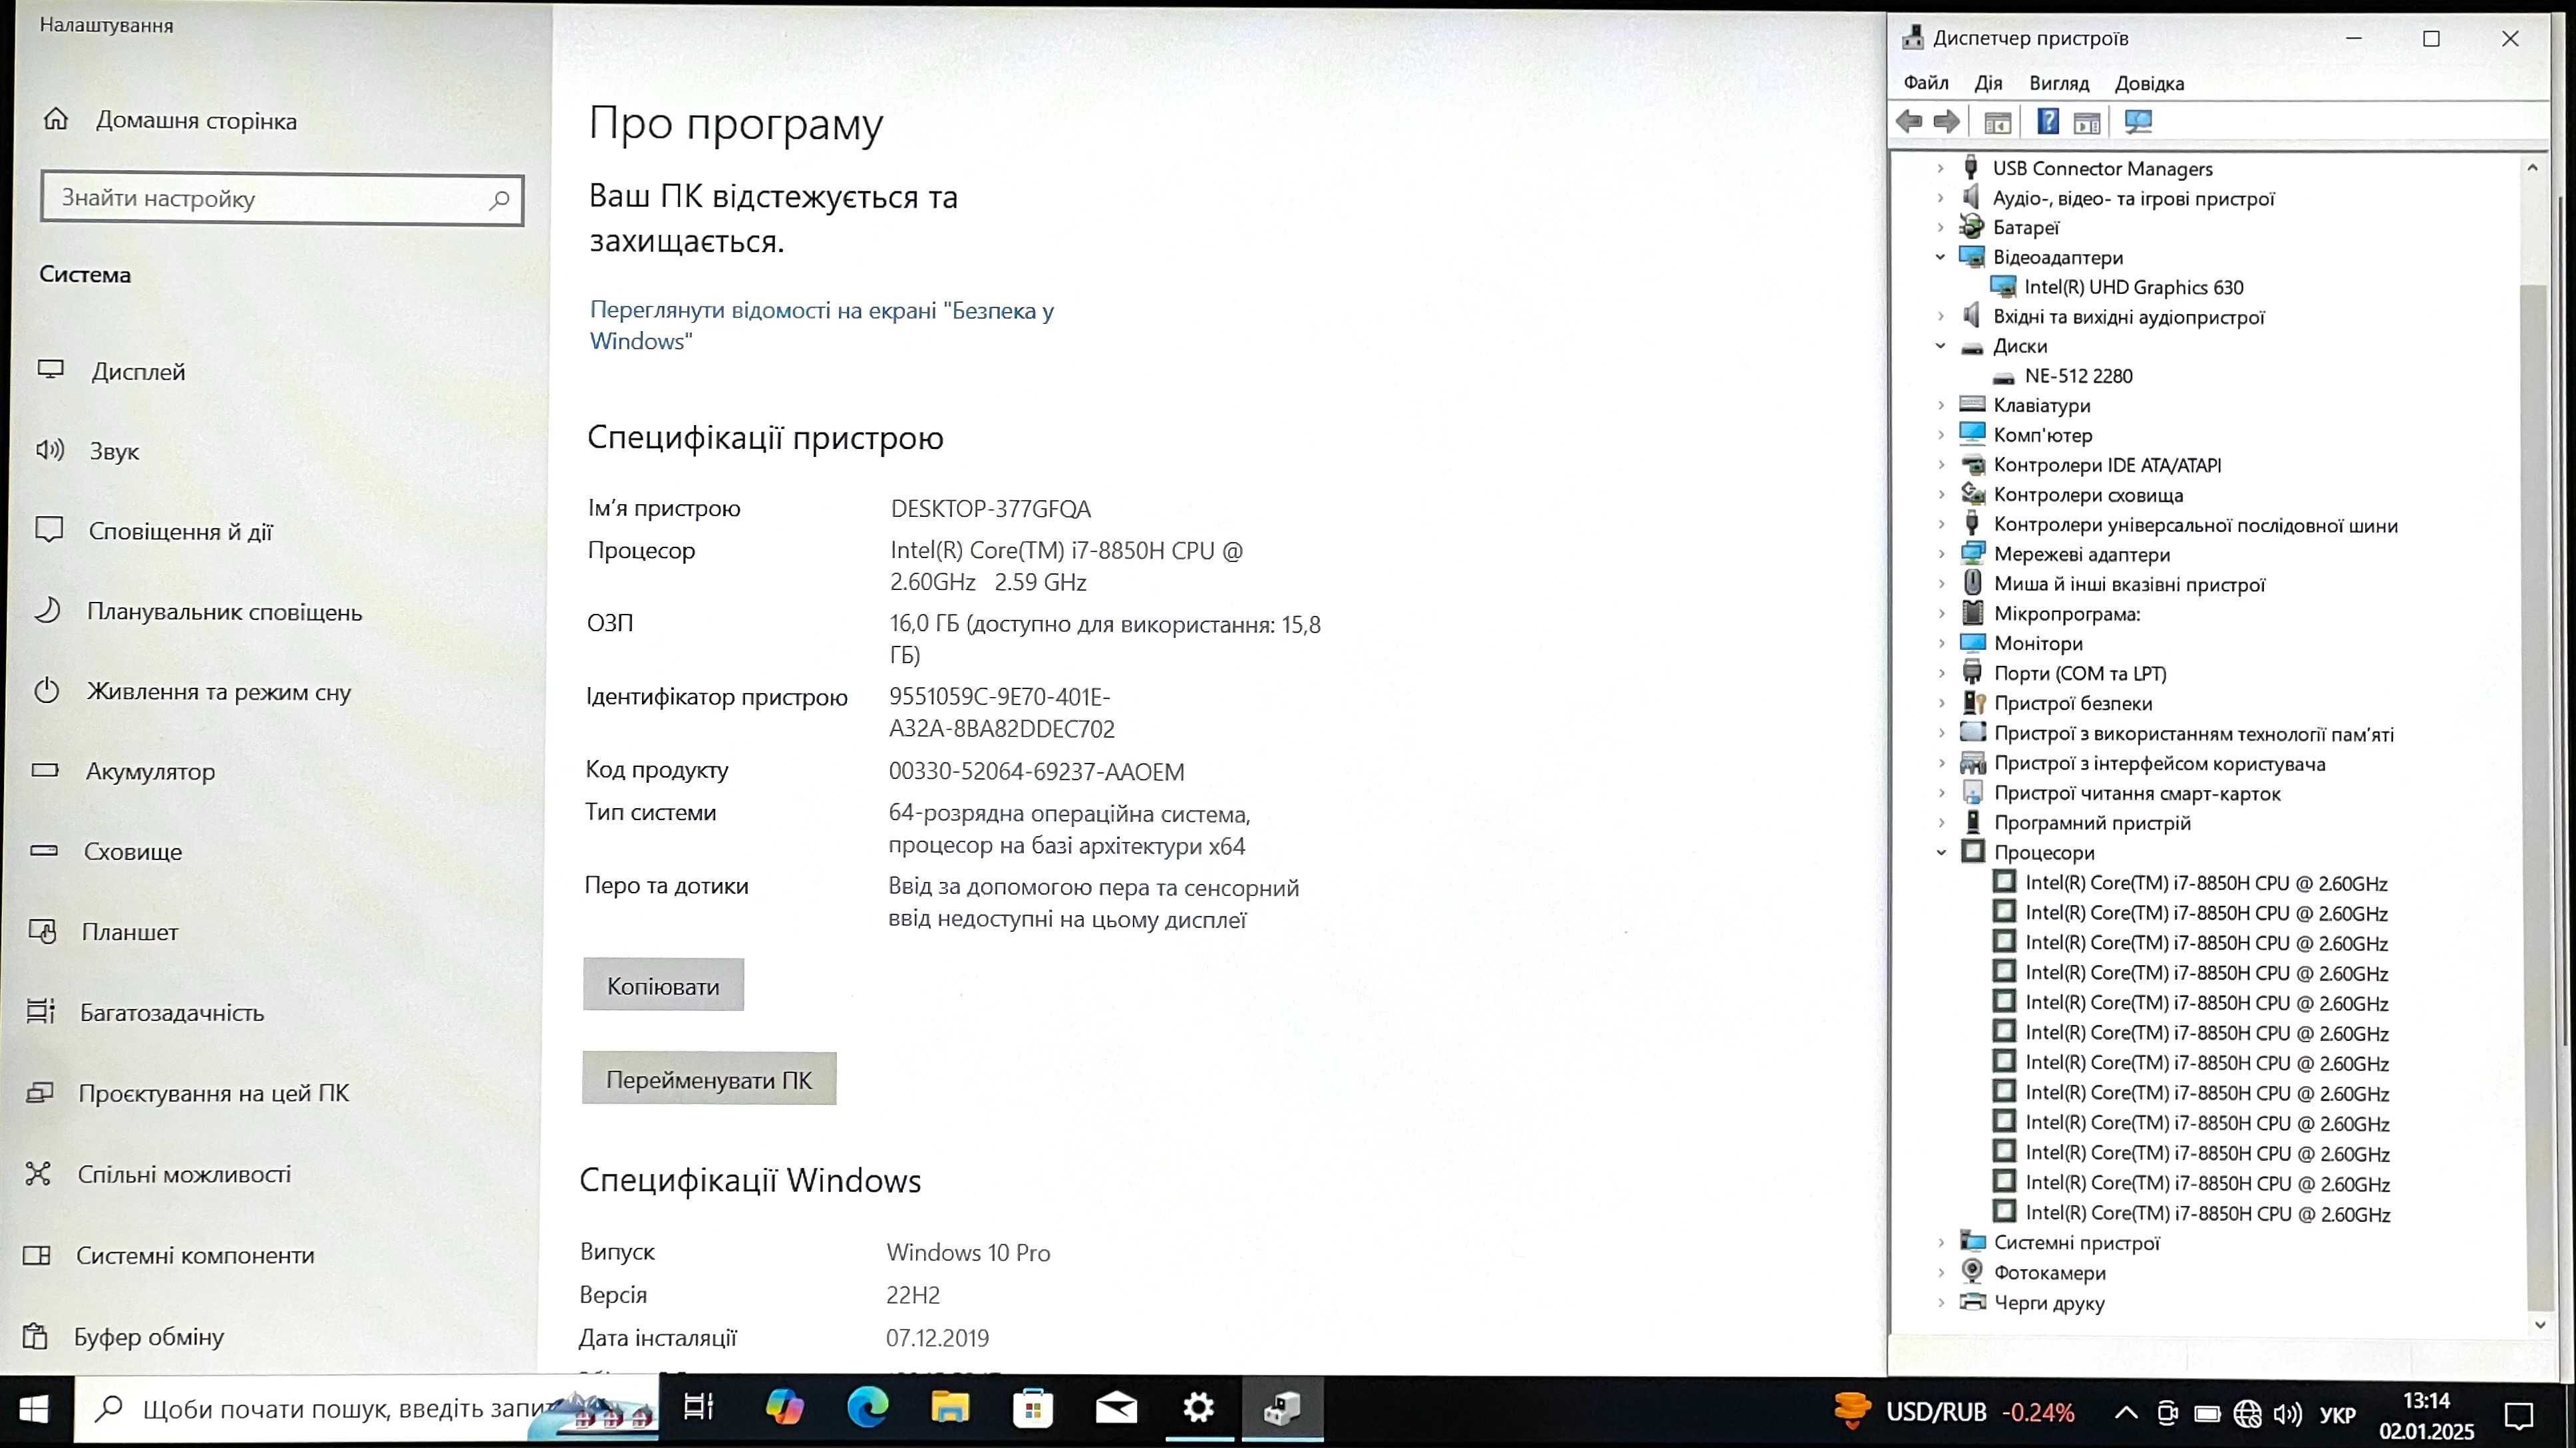Launch Microsoft Edge from taskbar
The image size is (2576, 1448).
click(867, 1408)
